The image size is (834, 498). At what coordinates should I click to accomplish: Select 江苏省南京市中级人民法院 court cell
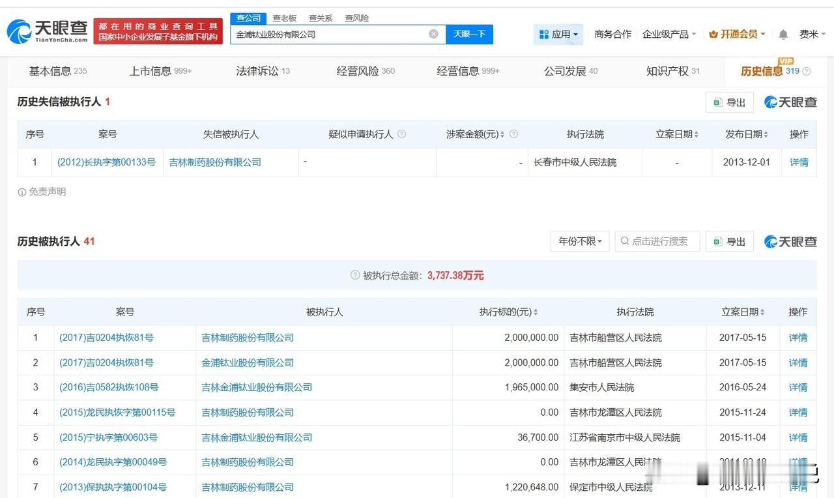click(x=625, y=437)
